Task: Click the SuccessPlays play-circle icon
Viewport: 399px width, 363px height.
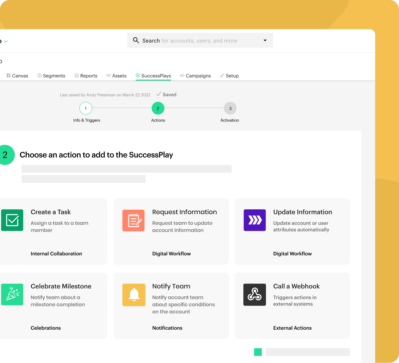Action: pos(138,75)
